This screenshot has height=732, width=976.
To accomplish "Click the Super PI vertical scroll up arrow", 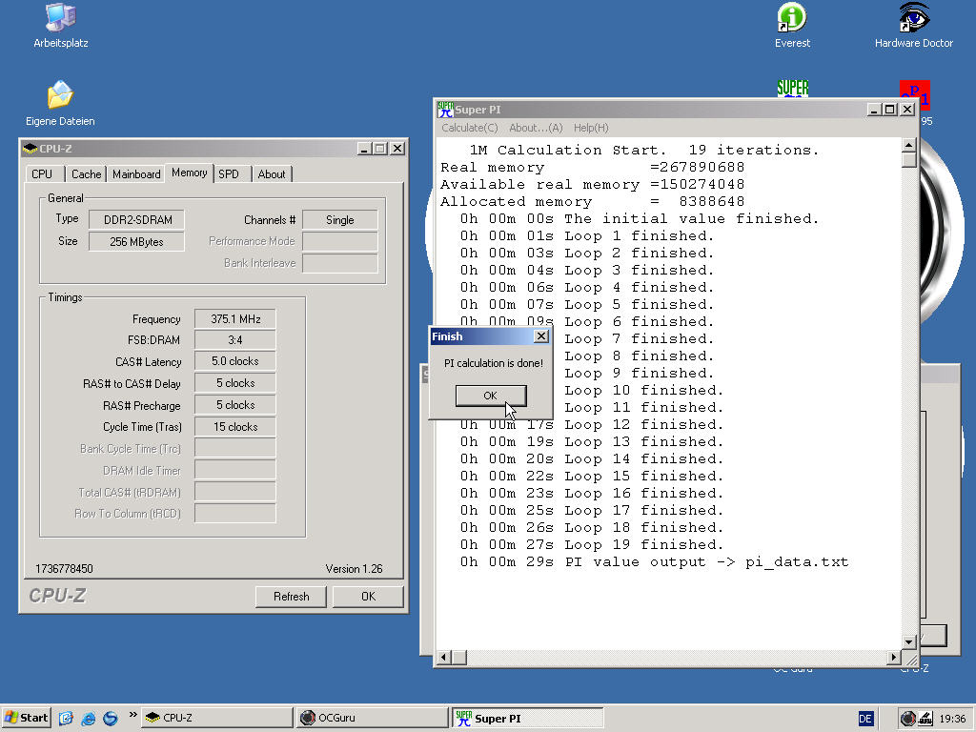I will [x=908, y=145].
